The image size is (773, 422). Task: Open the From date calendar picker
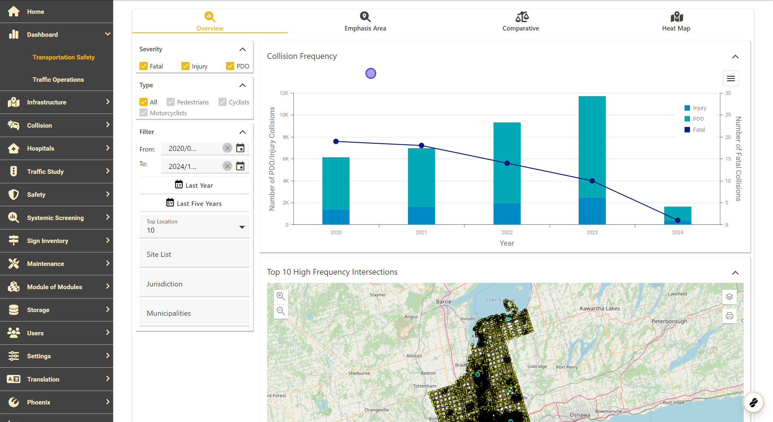pyautogui.click(x=240, y=148)
